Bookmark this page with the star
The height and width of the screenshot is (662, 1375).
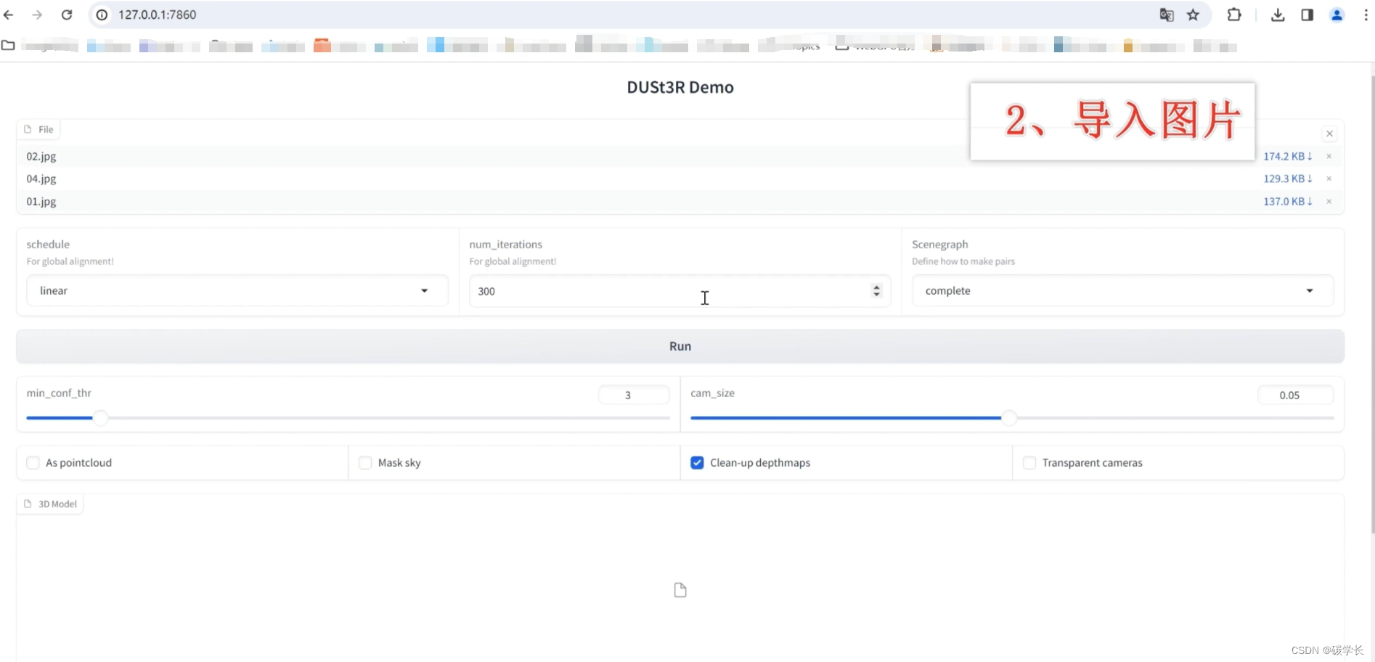click(x=1194, y=15)
